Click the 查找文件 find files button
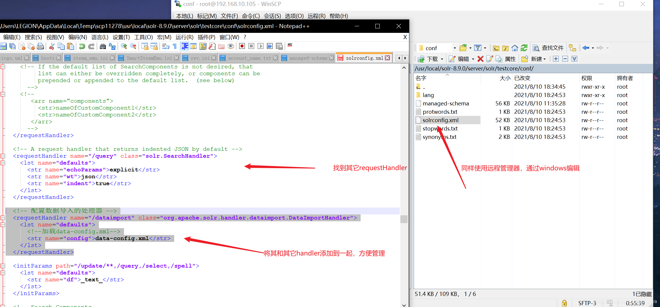 pyautogui.click(x=548, y=48)
